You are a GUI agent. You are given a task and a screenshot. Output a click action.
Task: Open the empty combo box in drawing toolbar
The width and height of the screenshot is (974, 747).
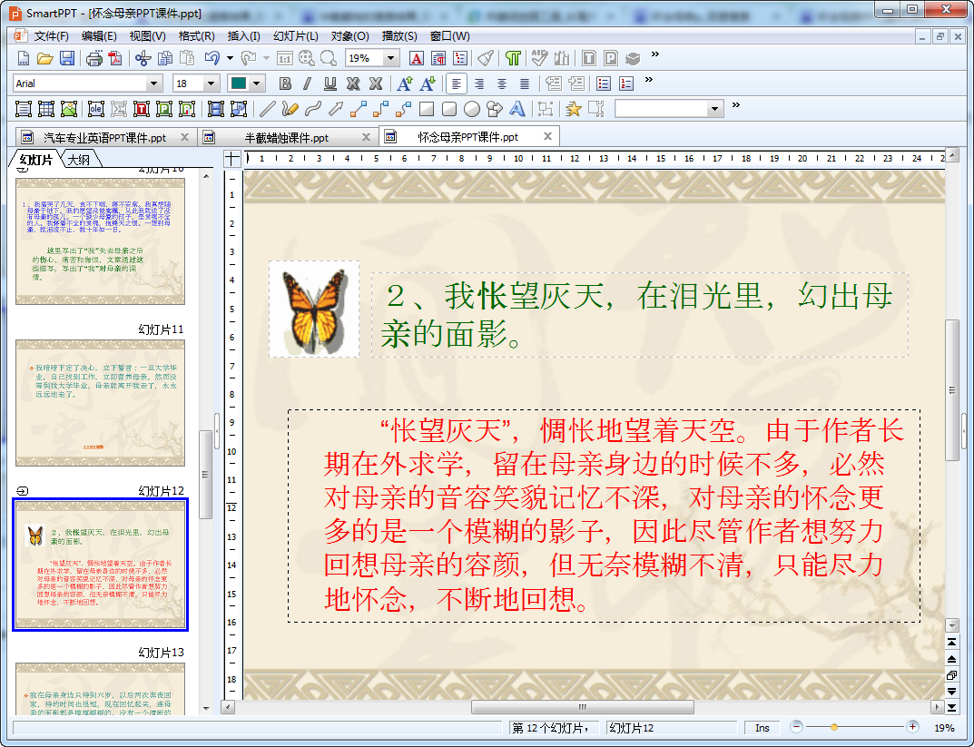click(x=714, y=109)
